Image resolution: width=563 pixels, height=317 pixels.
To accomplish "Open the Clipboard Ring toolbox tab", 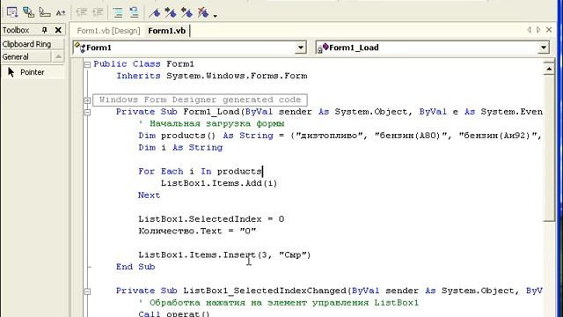I will click(x=33, y=44).
